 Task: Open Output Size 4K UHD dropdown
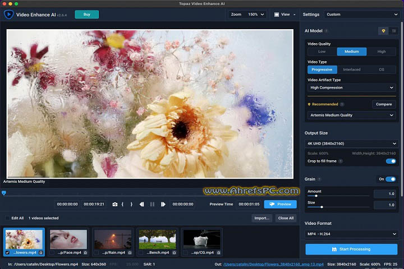click(x=352, y=143)
